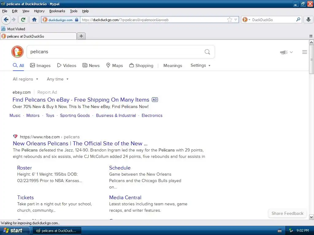The image size is (314, 235).
Task: Open the address bar history dropdown arrow
Action: click(236, 20)
